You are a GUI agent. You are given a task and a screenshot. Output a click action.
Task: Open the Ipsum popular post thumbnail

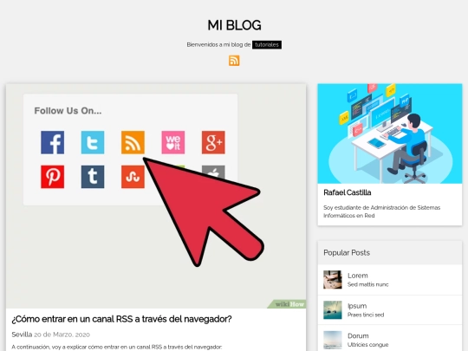point(333,309)
